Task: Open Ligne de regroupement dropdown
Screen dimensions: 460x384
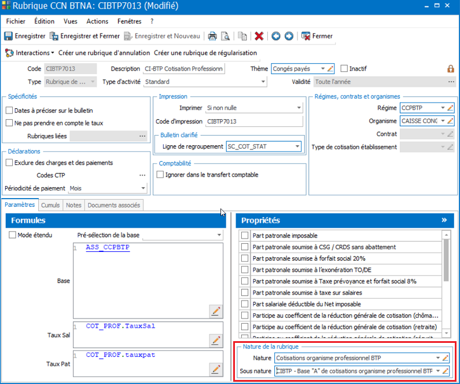Action: tap(297, 146)
